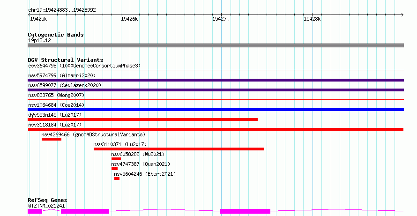Screen dimensions: 417x216
Task: Open the nsv4747387 (Quan2021) label
Action: (141, 164)
